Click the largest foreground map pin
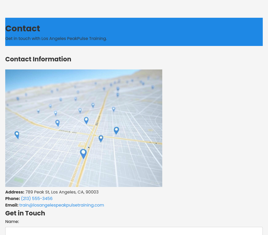Screen dimensions: 268x235 tap(83, 153)
